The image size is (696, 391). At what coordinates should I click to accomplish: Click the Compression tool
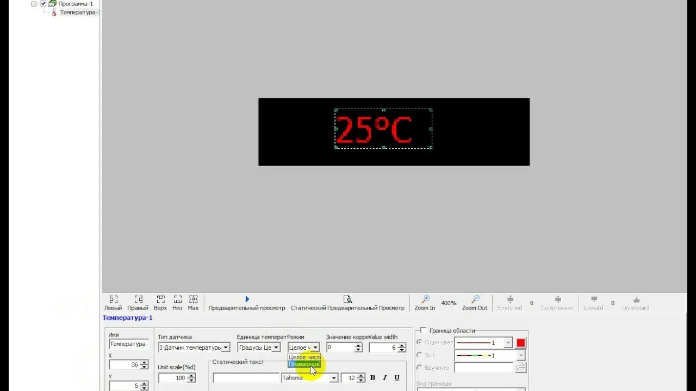[x=557, y=303]
